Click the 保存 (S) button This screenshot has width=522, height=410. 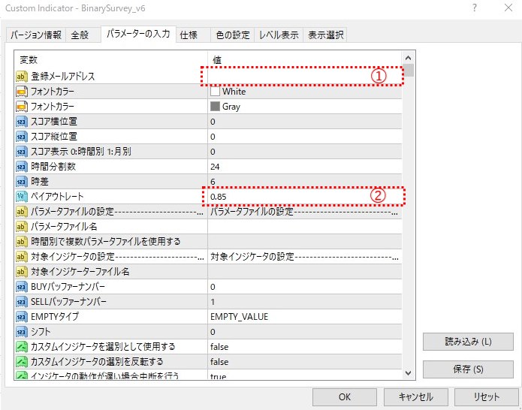tap(468, 369)
